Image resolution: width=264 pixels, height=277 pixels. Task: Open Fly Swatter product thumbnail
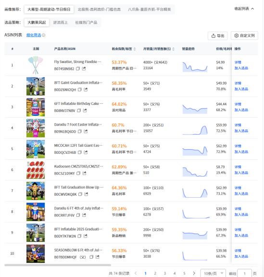point(36,65)
